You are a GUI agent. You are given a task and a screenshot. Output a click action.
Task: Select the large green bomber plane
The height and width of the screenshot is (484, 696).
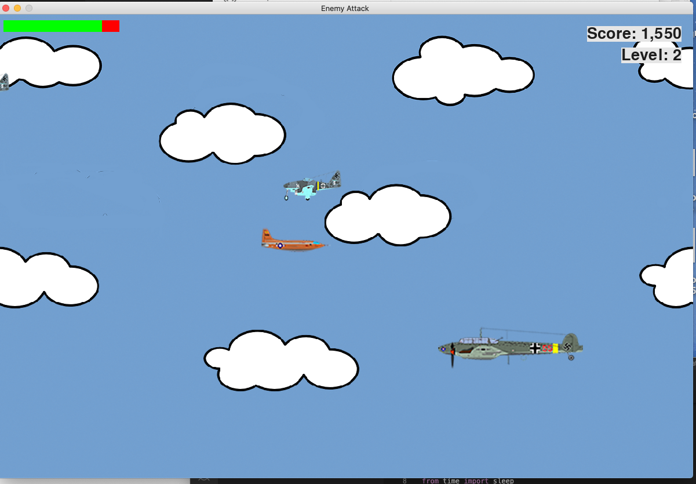(510, 349)
